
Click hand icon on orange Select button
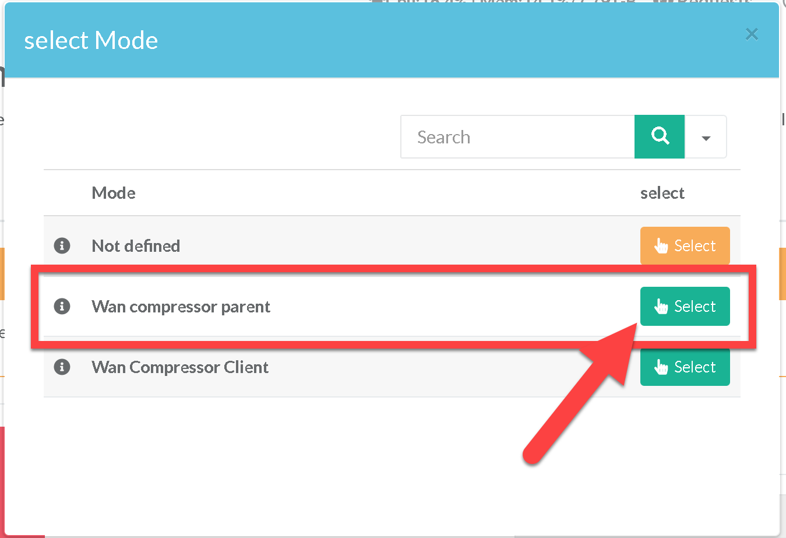661,246
